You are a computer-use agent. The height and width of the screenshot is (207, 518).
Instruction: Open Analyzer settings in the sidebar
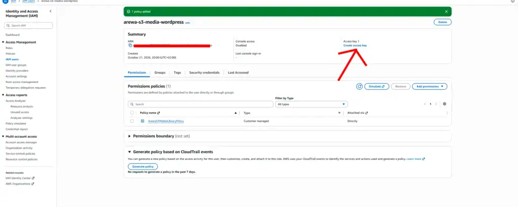pyautogui.click(x=21, y=118)
